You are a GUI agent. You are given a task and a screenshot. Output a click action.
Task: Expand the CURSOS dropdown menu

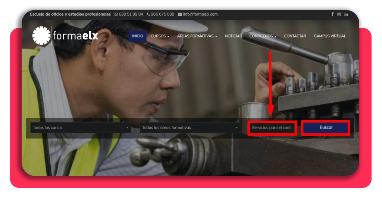click(160, 36)
